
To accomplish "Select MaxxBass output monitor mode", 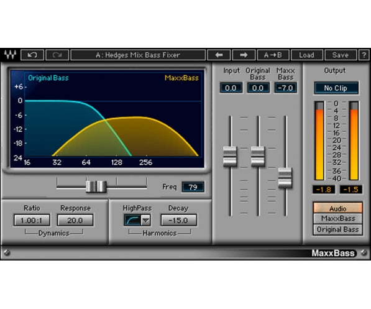I will click(x=338, y=219).
